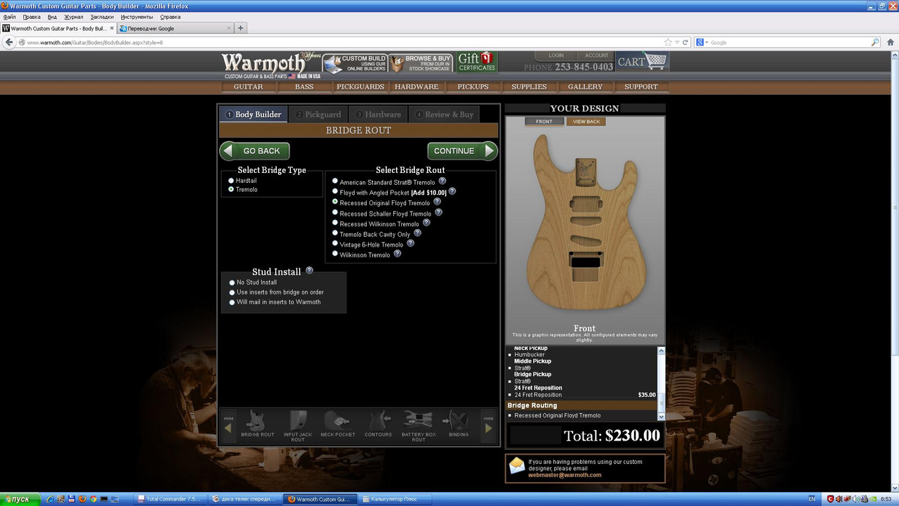The width and height of the screenshot is (899, 506).
Task: Show help for Recessed Schaller Floyd Tremolo
Action: 438,212
